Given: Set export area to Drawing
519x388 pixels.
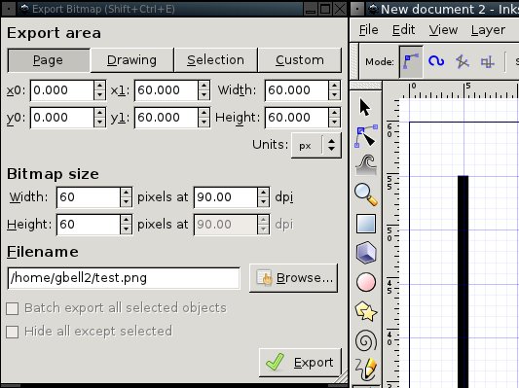Looking at the screenshot, I should click(132, 60).
